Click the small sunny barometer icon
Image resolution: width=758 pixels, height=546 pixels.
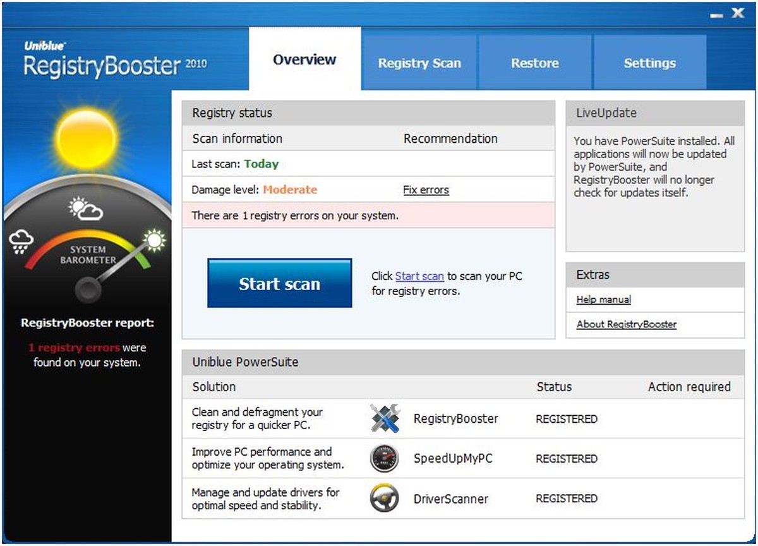point(153,240)
